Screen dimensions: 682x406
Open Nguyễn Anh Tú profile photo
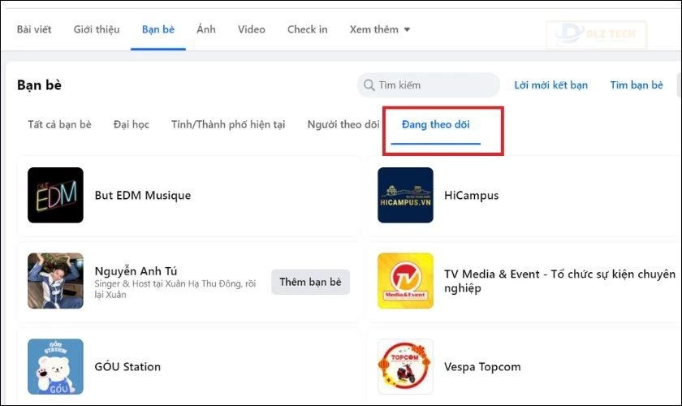pos(55,280)
